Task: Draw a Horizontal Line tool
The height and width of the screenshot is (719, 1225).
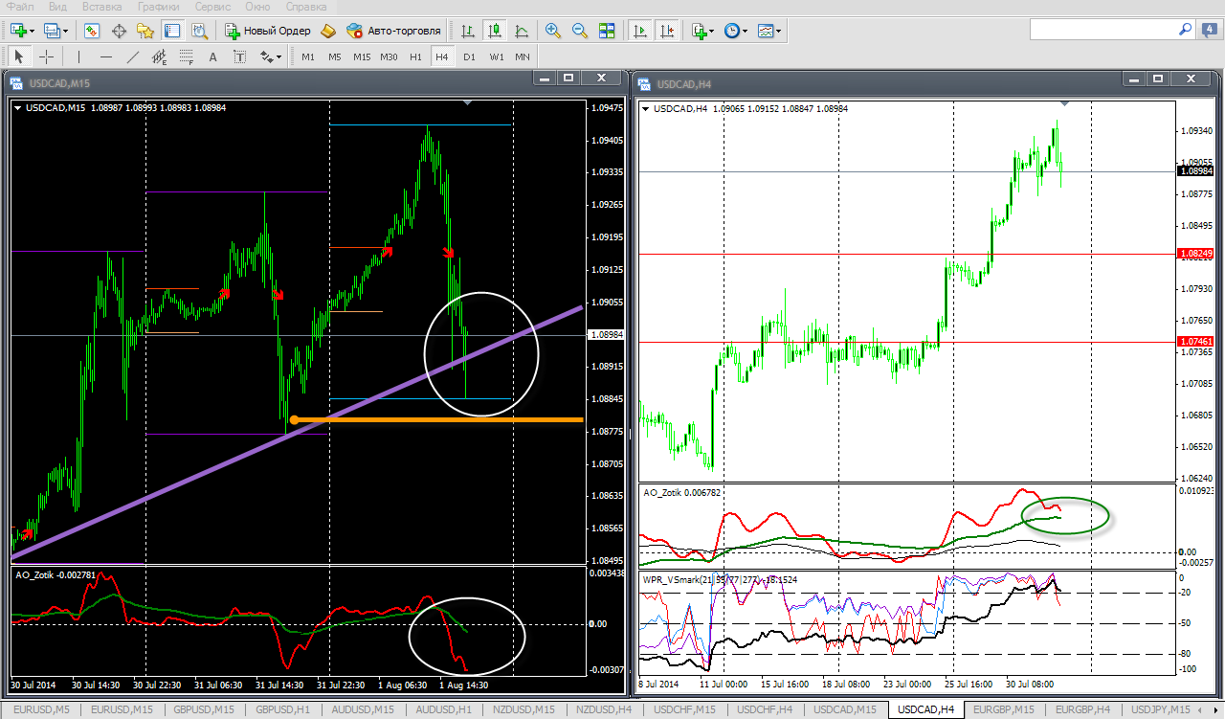Action: click(106, 56)
